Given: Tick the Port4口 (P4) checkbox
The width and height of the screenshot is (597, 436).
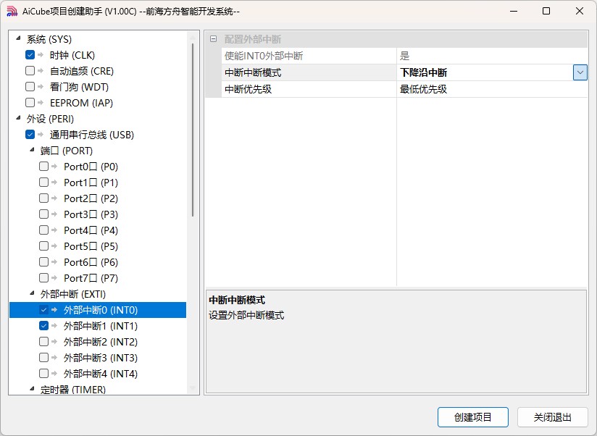Looking at the screenshot, I should point(43,230).
